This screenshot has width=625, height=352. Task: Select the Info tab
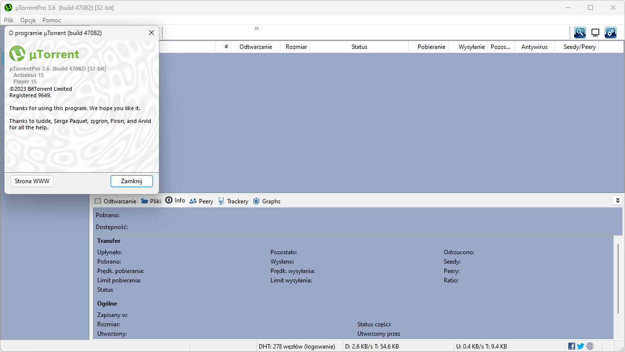click(x=175, y=200)
